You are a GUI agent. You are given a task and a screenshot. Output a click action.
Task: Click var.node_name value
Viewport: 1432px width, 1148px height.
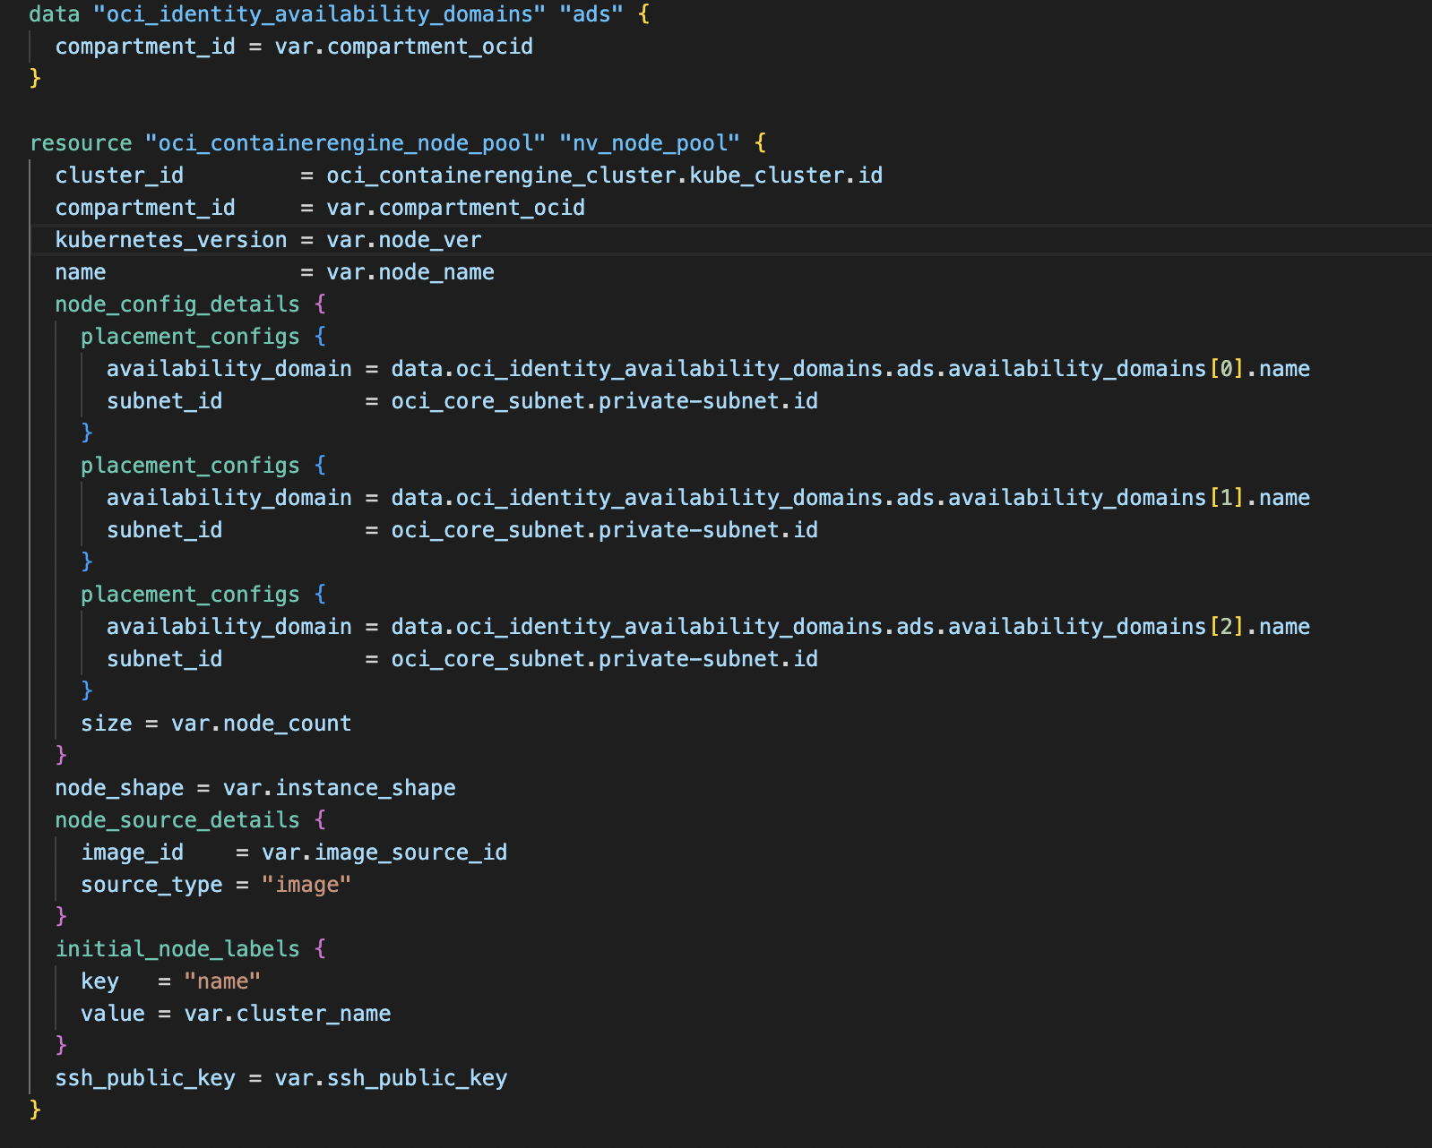click(x=410, y=272)
